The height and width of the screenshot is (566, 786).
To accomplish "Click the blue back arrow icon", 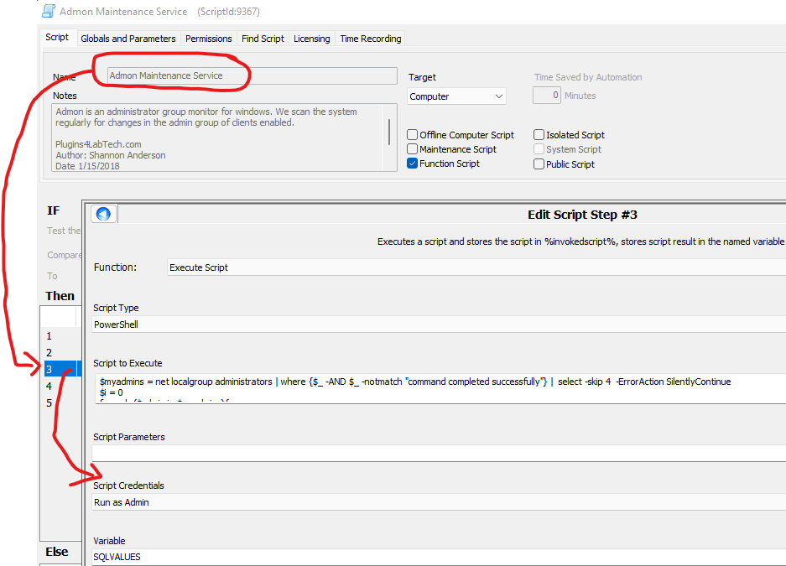I will point(104,215).
